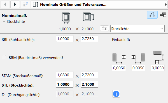
Task: Enable BRM (Baurichtmaß) verwenden checkbox
Action: point(4,57)
